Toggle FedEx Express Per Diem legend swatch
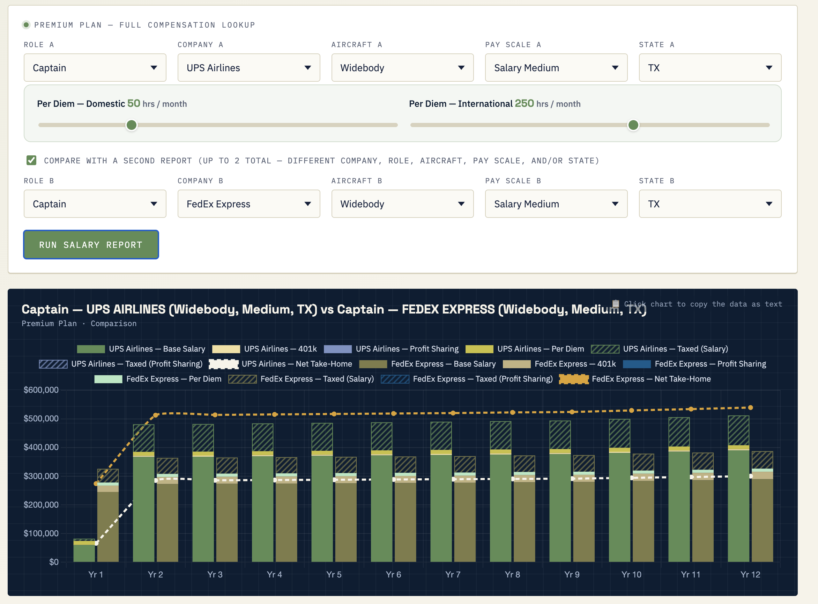Viewport: 818px width, 604px height. coord(108,379)
